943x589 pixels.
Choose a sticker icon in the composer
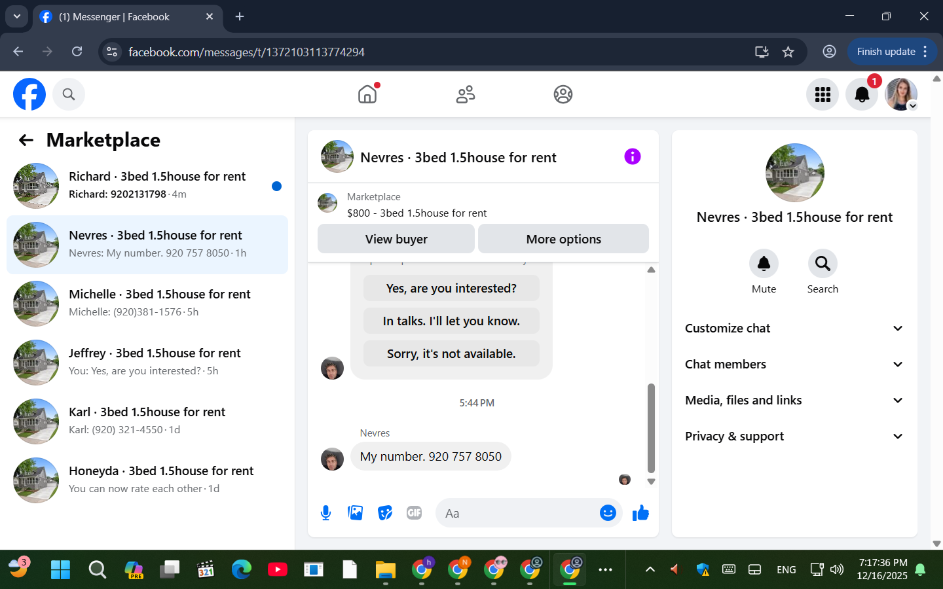pyautogui.click(x=385, y=513)
